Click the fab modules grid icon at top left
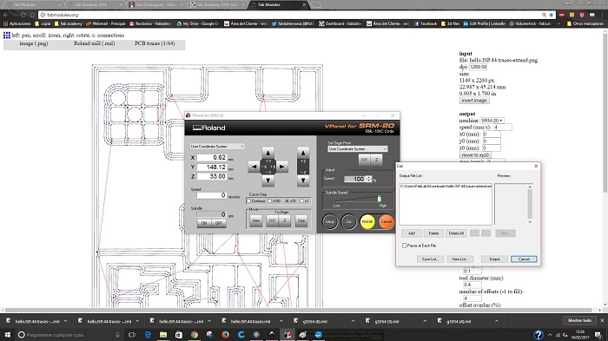This screenshot has height=341, width=608. (x=7, y=36)
